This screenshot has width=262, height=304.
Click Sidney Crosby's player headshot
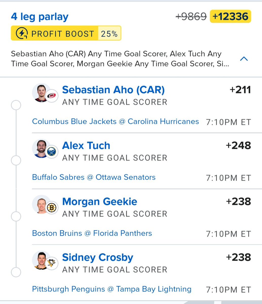pos(41,260)
